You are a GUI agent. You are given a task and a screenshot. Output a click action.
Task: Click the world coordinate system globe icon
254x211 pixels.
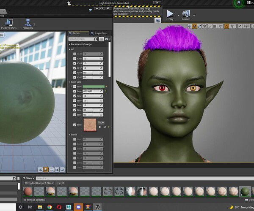tap(204, 26)
